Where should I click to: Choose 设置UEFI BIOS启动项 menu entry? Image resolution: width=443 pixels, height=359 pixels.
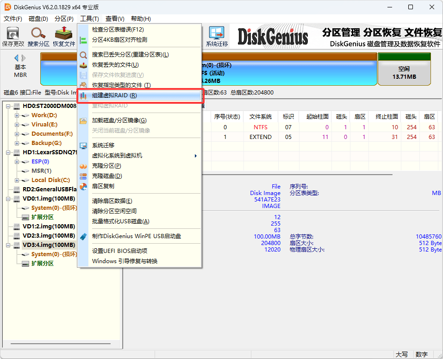(x=140, y=251)
